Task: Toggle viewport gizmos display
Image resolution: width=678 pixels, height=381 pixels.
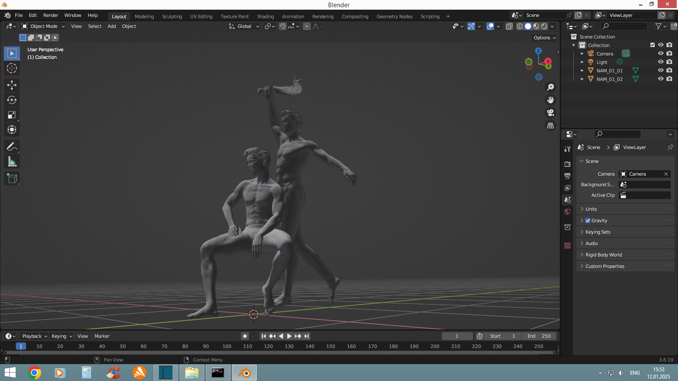Action: pos(471,26)
